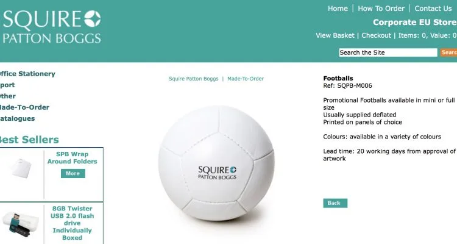Image resolution: width=457 pixels, height=244 pixels.
Task: Click SPB Wrap Around Folders thumbnail
Action: coord(21,168)
